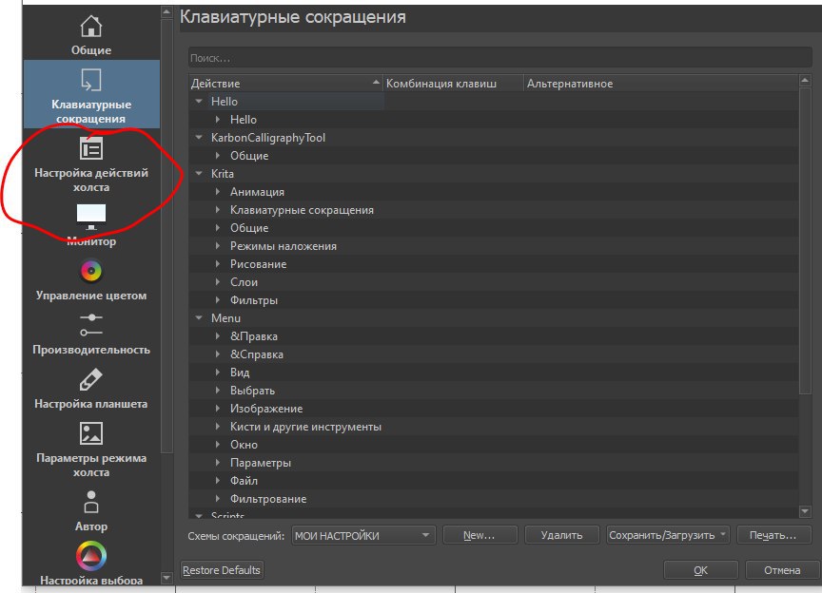The width and height of the screenshot is (822, 593).
Task: Expand Общие under KarbonCalligraphyTool
Action: tap(218, 156)
